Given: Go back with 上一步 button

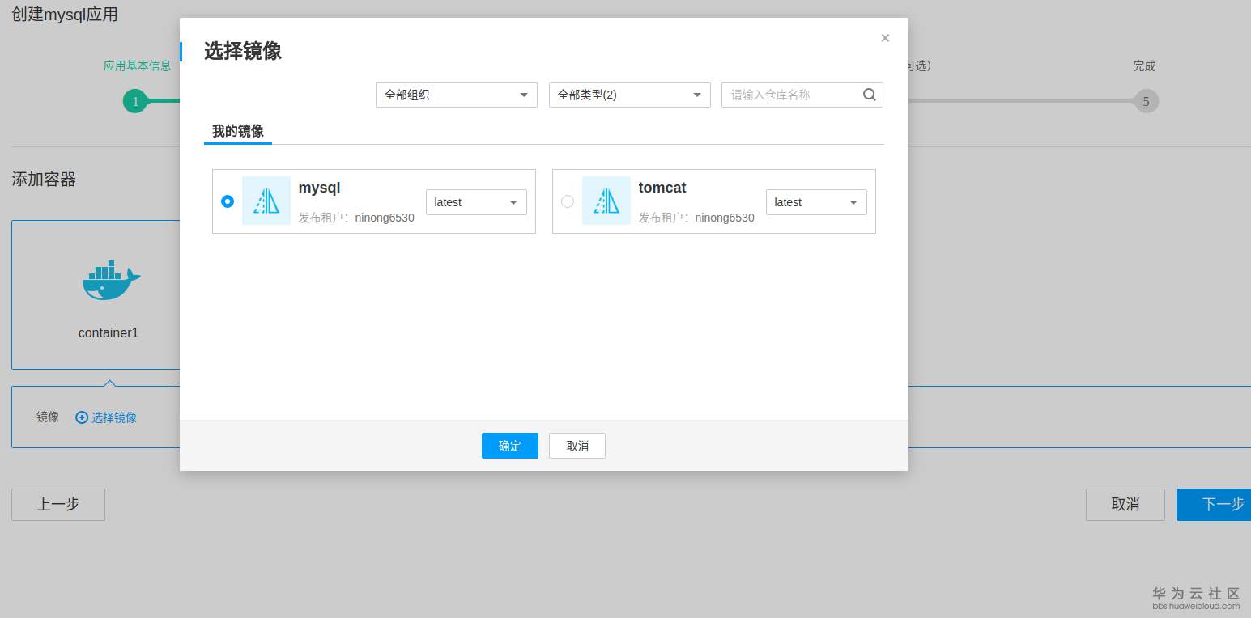Looking at the screenshot, I should point(58,505).
